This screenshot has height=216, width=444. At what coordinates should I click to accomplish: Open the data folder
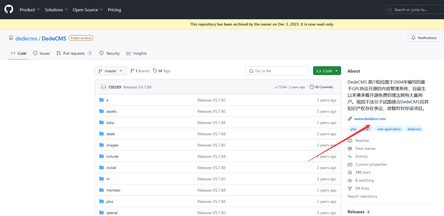110,123
